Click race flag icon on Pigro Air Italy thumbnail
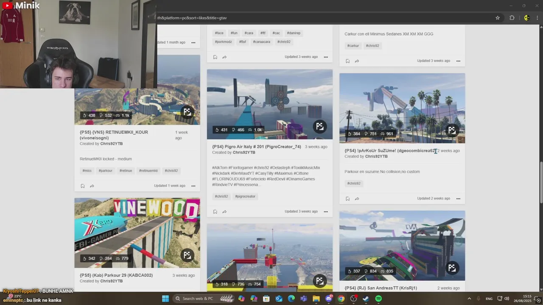The width and height of the screenshot is (543, 305). tap(319, 126)
